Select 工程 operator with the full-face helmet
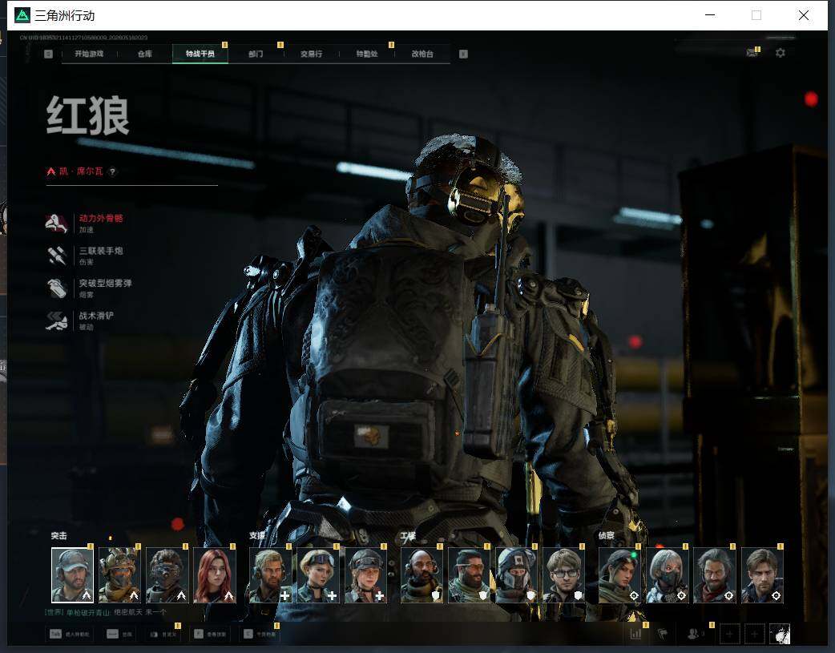Screen dimensions: 835x653 coord(517,575)
